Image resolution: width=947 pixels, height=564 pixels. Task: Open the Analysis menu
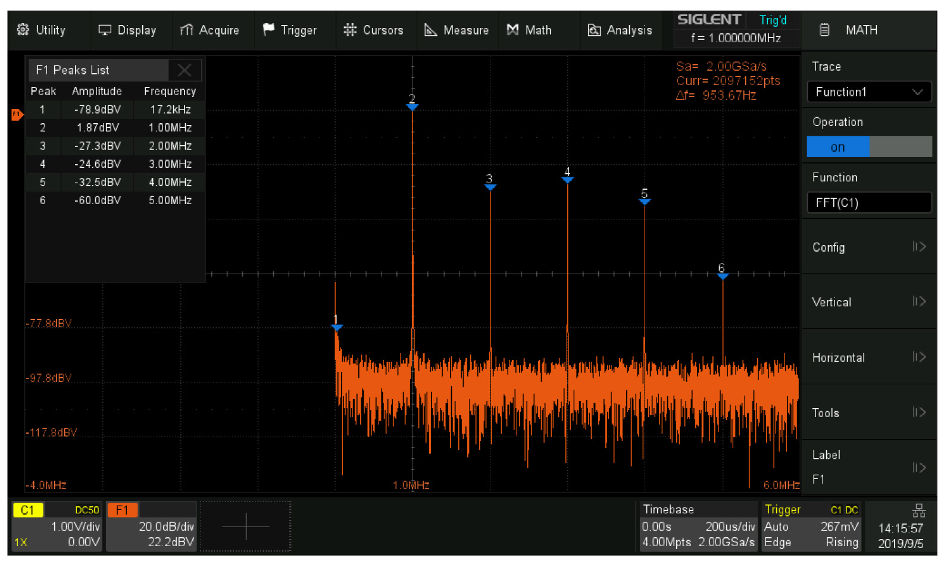pyautogui.click(x=620, y=30)
